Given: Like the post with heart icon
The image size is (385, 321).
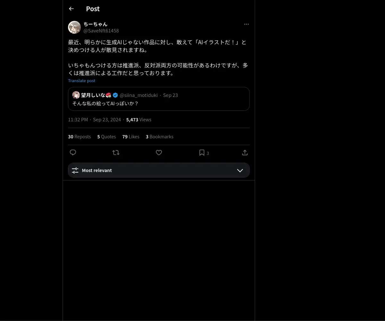Looking at the screenshot, I should tap(159, 152).
